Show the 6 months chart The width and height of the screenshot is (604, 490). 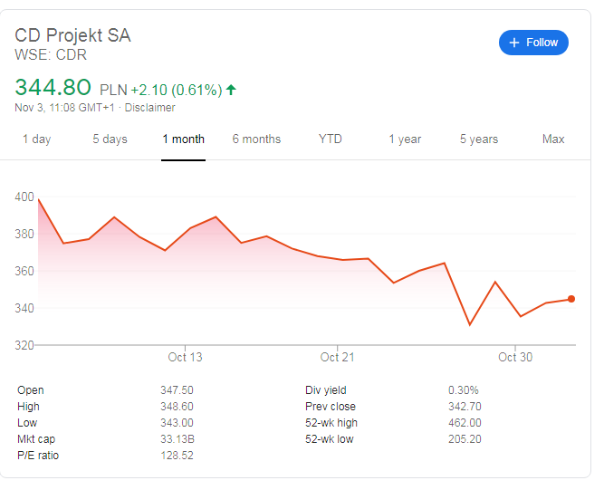[256, 139]
